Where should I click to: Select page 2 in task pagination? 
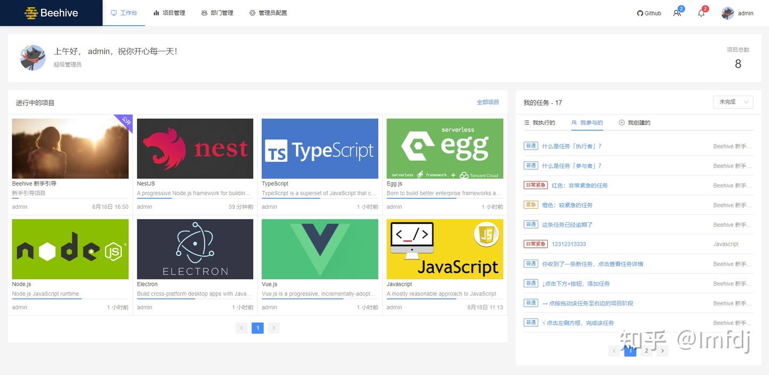646,350
